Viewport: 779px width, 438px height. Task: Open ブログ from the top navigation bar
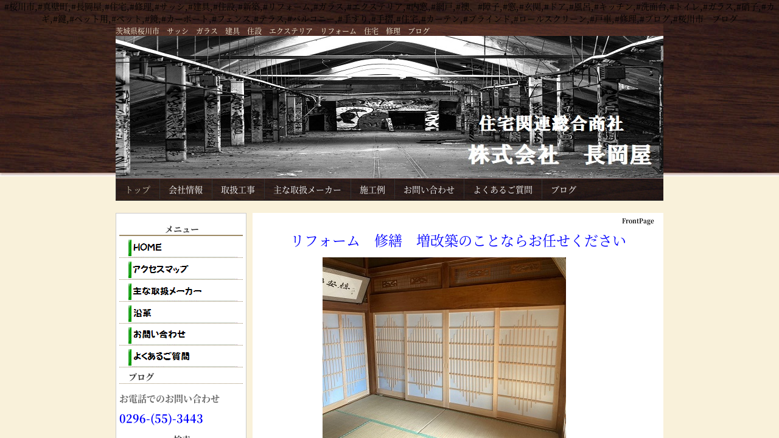click(x=564, y=190)
